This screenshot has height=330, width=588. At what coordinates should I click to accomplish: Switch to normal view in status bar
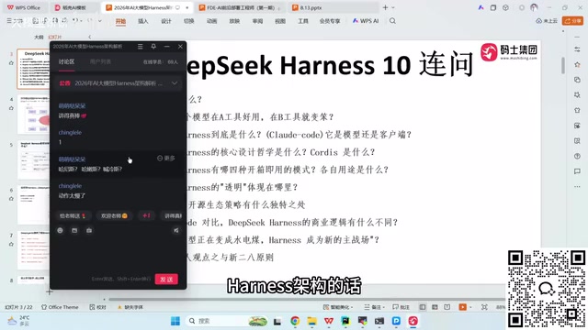pos(423,307)
